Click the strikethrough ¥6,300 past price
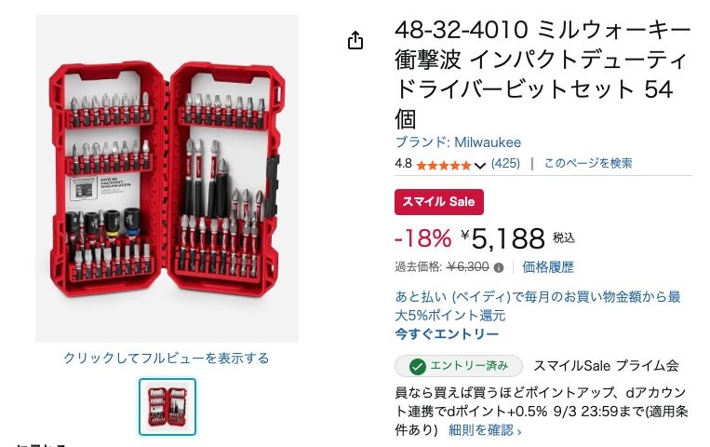710x447 pixels. point(467,267)
